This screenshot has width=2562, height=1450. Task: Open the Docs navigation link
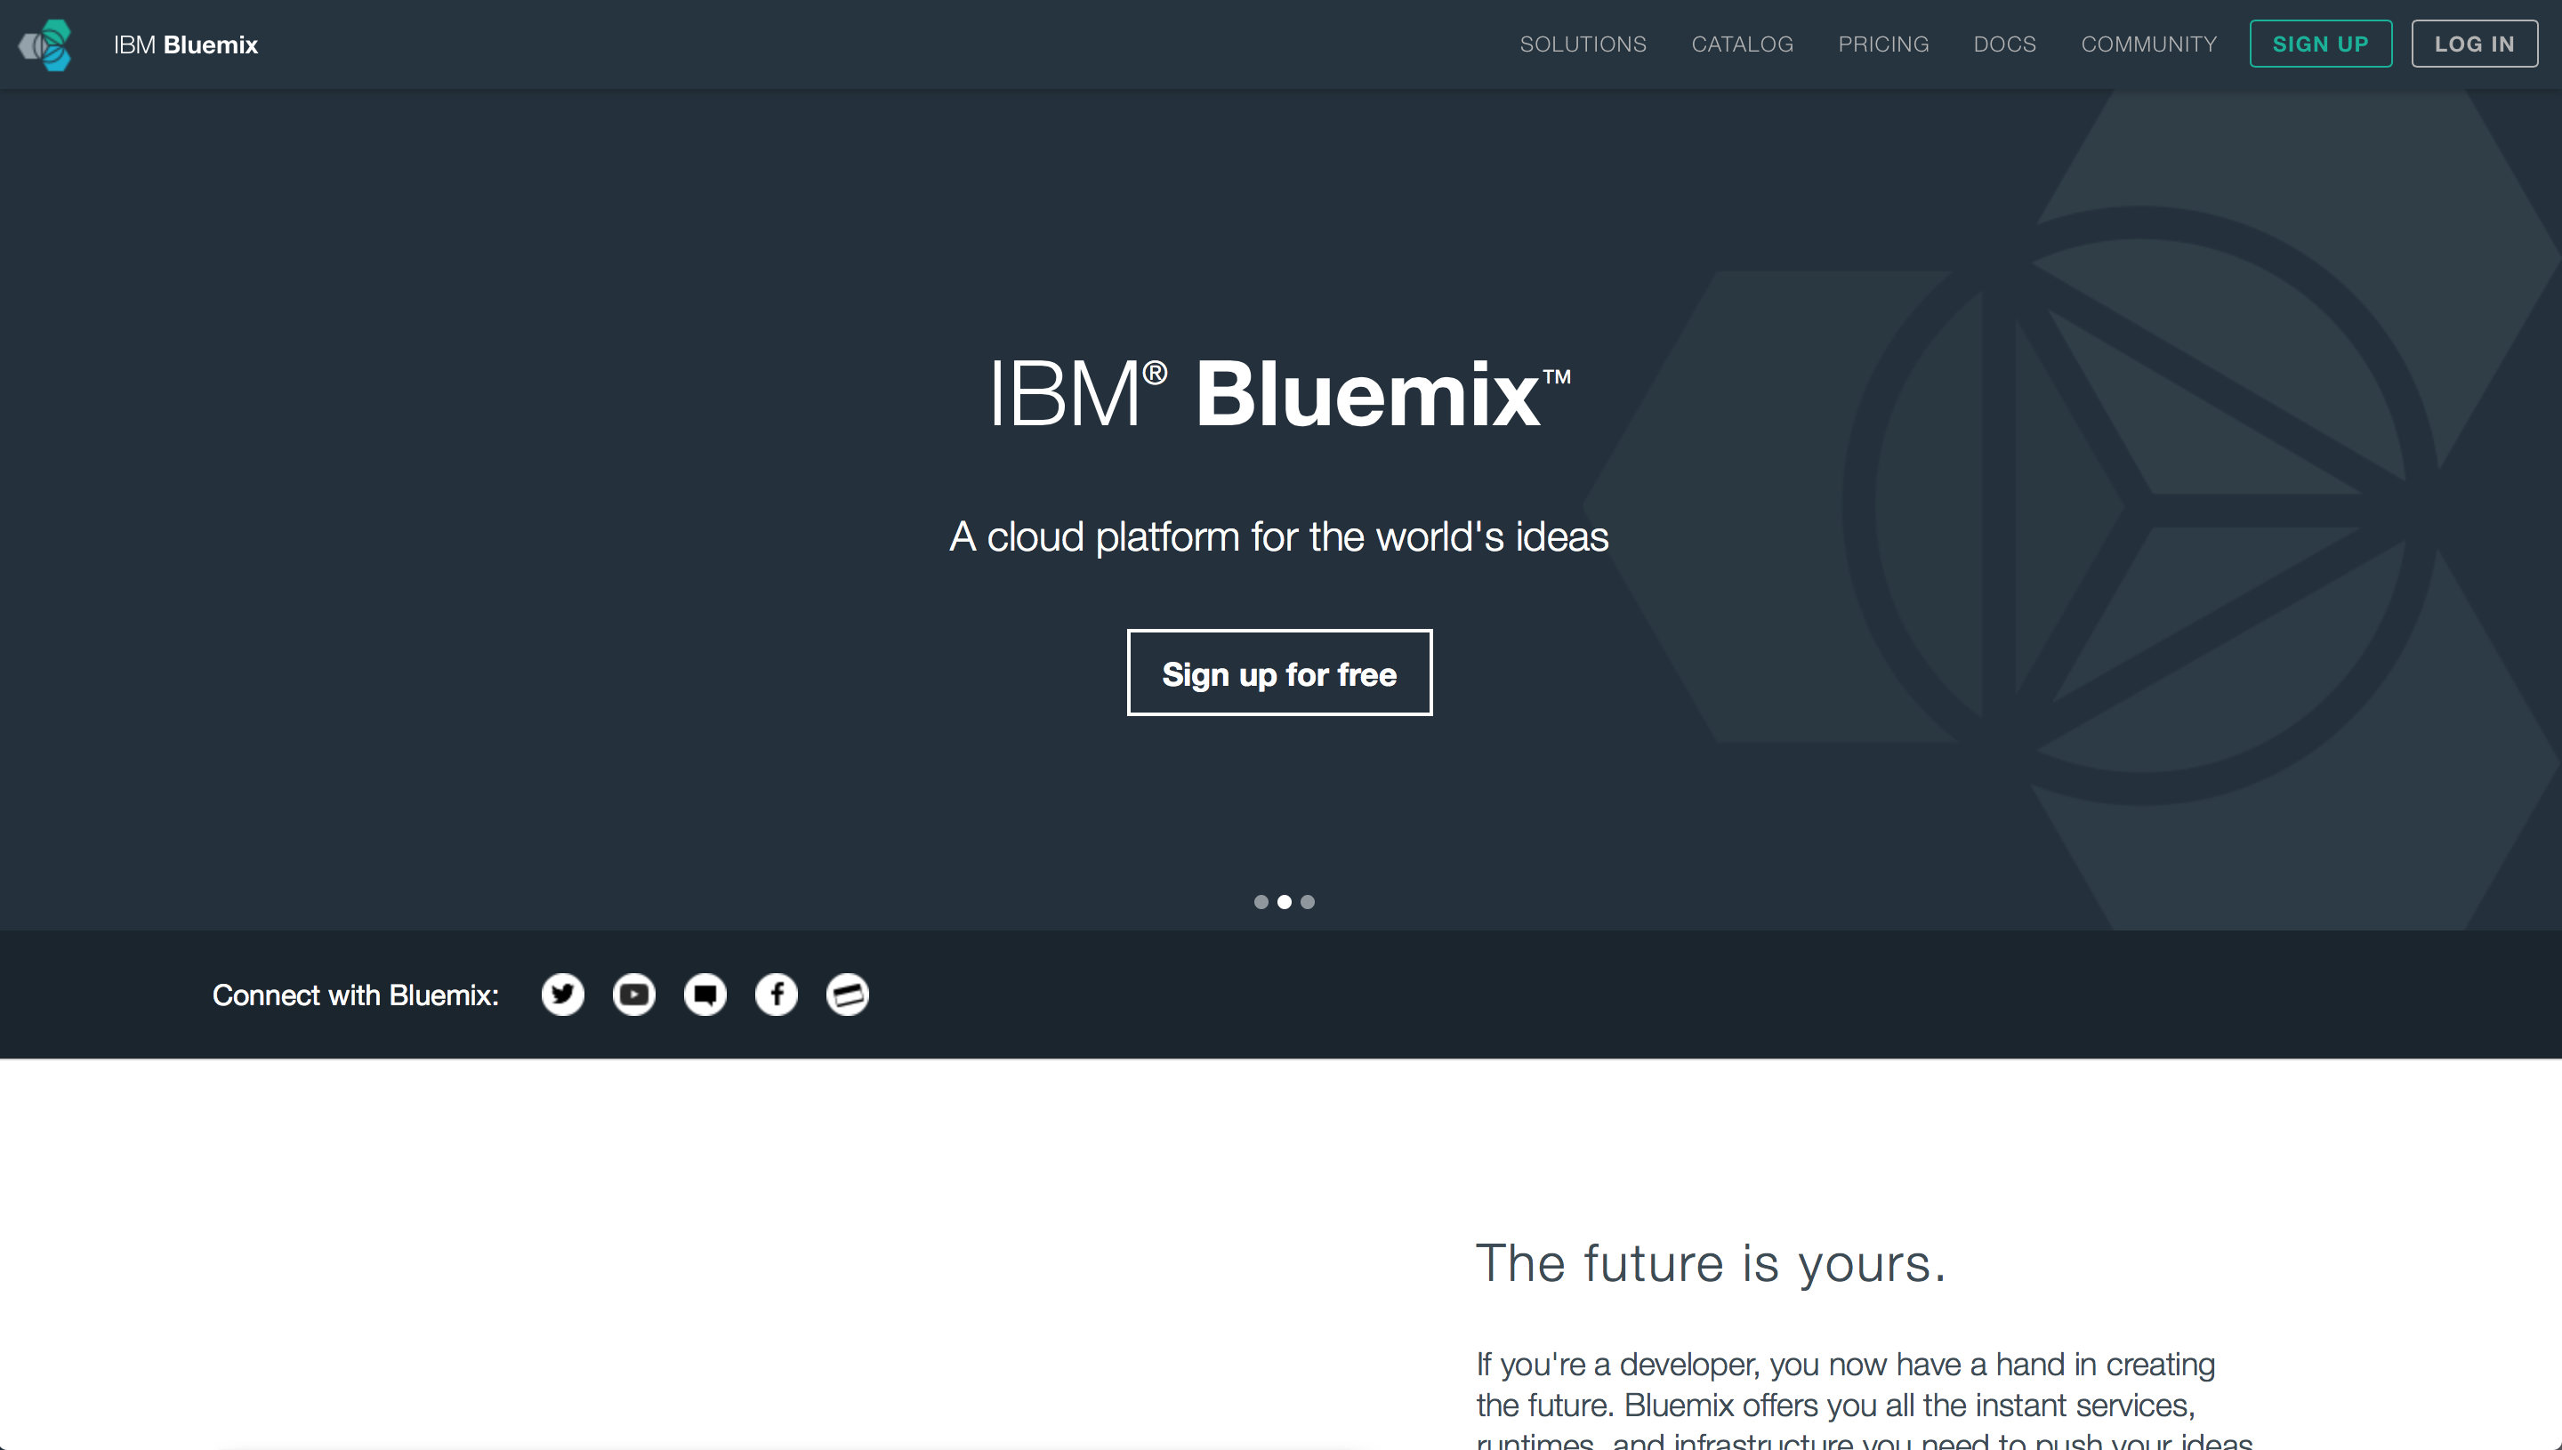(2004, 44)
